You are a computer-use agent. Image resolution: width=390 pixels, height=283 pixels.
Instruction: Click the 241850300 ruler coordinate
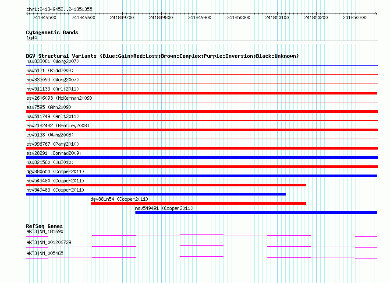pyautogui.click(x=355, y=17)
